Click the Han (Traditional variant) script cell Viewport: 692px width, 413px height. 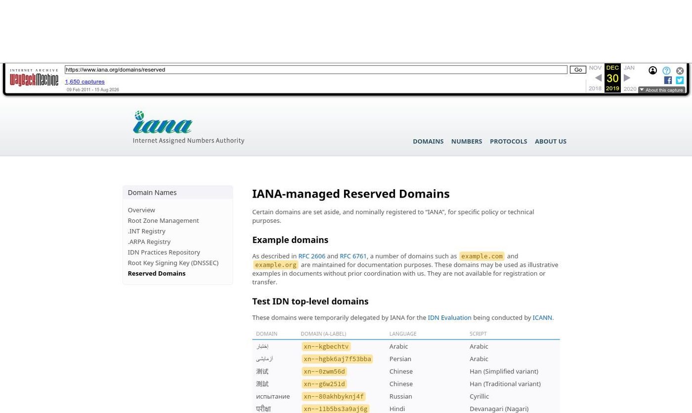[x=505, y=384]
